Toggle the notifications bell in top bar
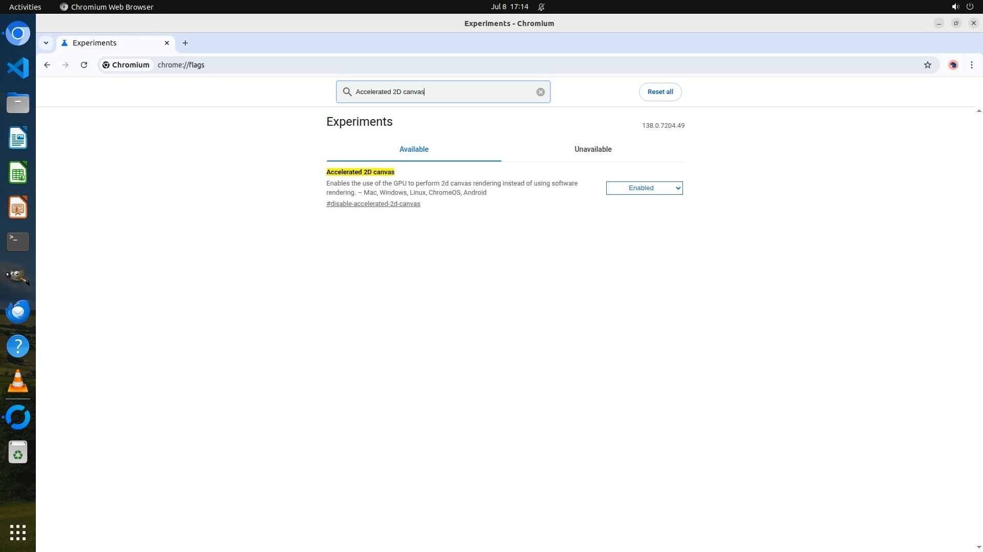The height and width of the screenshot is (552, 983). (541, 7)
